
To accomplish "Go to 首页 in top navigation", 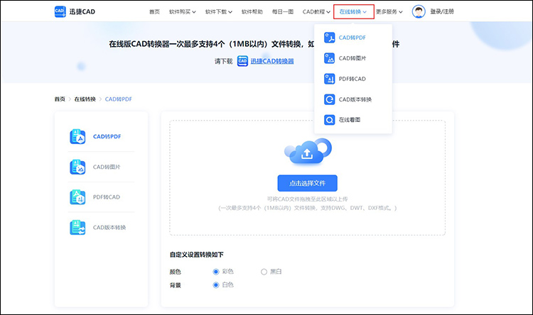I will point(154,12).
